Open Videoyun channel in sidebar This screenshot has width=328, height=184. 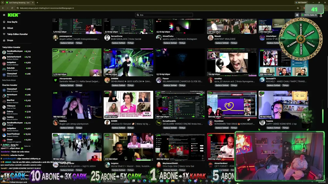(16, 107)
